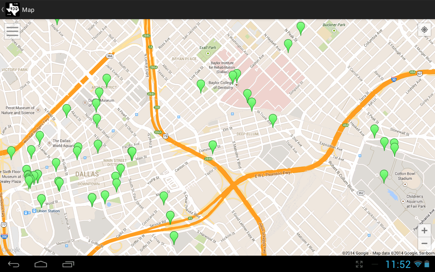Tap the my-location button
The width and height of the screenshot is (435, 272).
click(x=424, y=30)
